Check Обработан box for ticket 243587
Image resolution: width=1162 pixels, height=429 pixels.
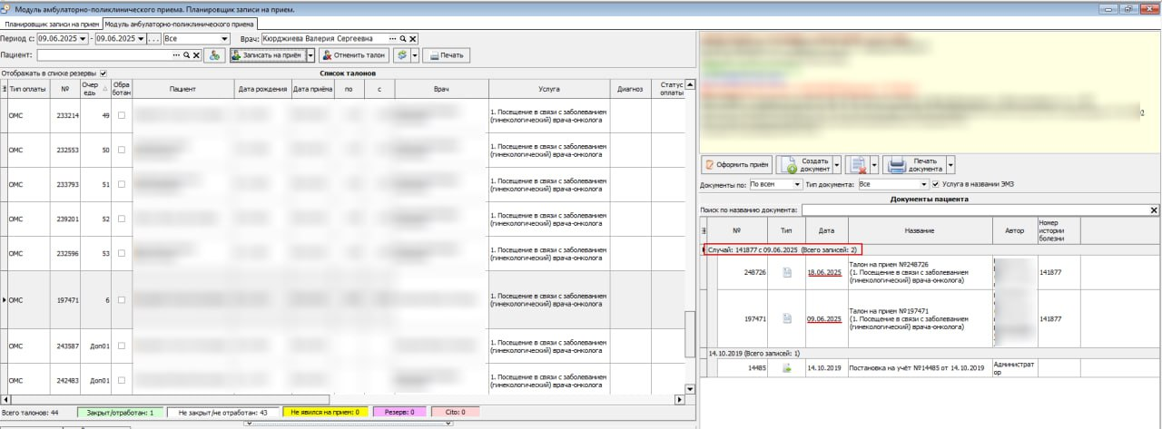122,346
